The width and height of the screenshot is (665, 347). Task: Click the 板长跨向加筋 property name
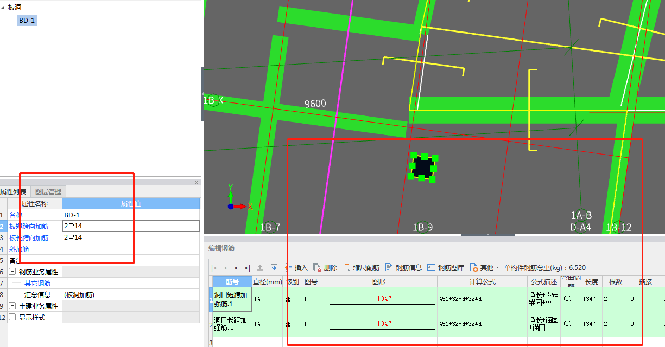click(29, 237)
